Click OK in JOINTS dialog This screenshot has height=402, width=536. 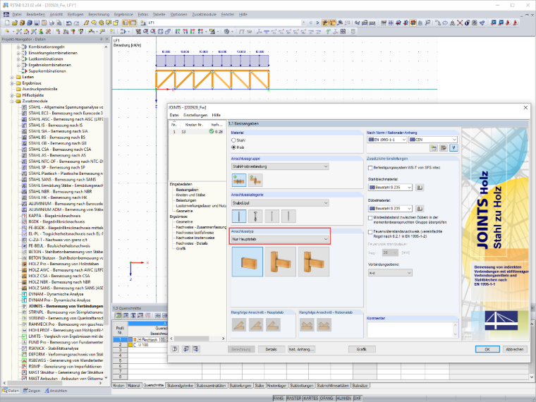(487, 349)
